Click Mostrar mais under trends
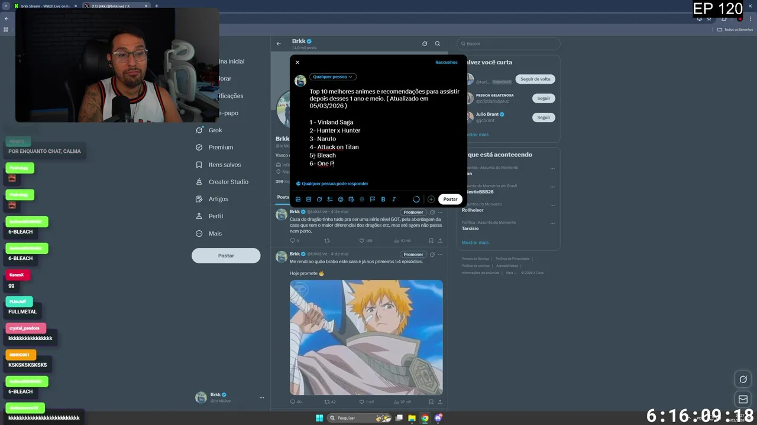The height and width of the screenshot is (425, 757). click(x=475, y=243)
